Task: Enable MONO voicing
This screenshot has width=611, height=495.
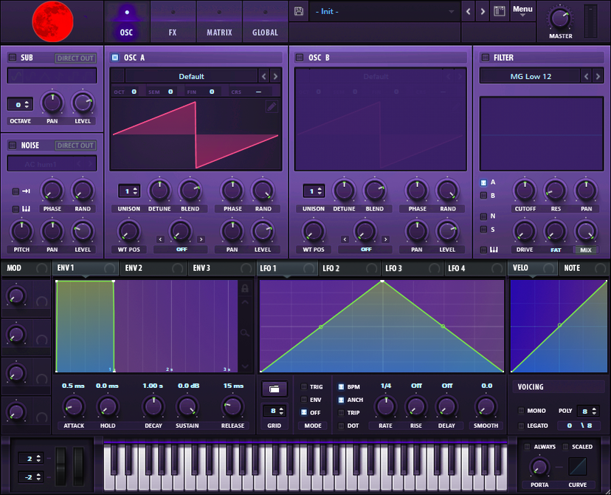Action: click(x=521, y=410)
